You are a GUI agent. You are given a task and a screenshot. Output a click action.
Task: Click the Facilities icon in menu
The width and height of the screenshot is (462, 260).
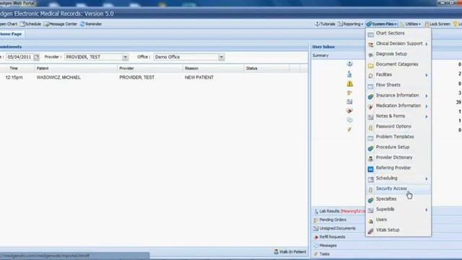(370, 76)
